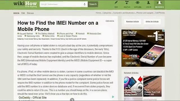
Task: Click the Related Articles heading
Action: [x=131, y=73]
